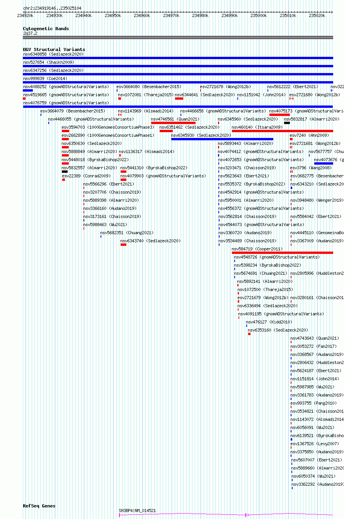Image resolution: width=344 pixels, height=519 pixels.
Task: Click nsv4466055 gnomAD variant label
Action: click(91, 119)
